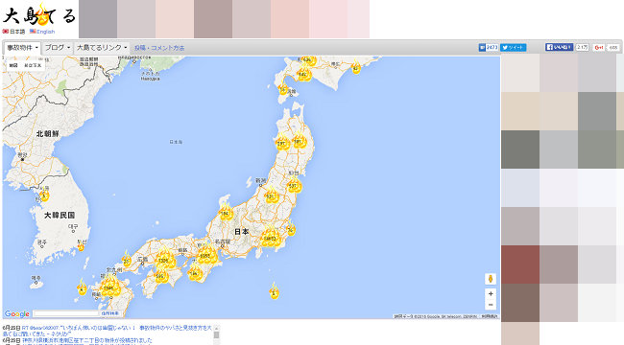Image resolution: width=624 pixels, height=345 pixels.
Task: Click the fire marker west of Nagasaki
Action: point(82,287)
